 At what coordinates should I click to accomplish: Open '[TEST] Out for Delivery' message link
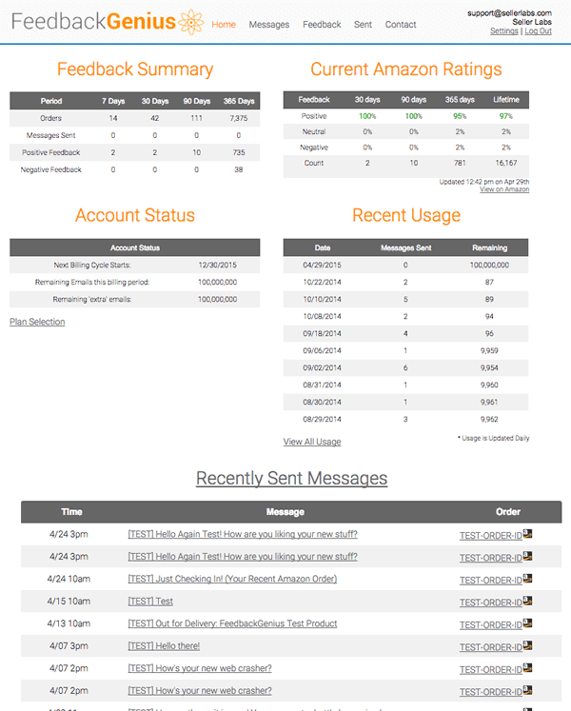point(232,623)
